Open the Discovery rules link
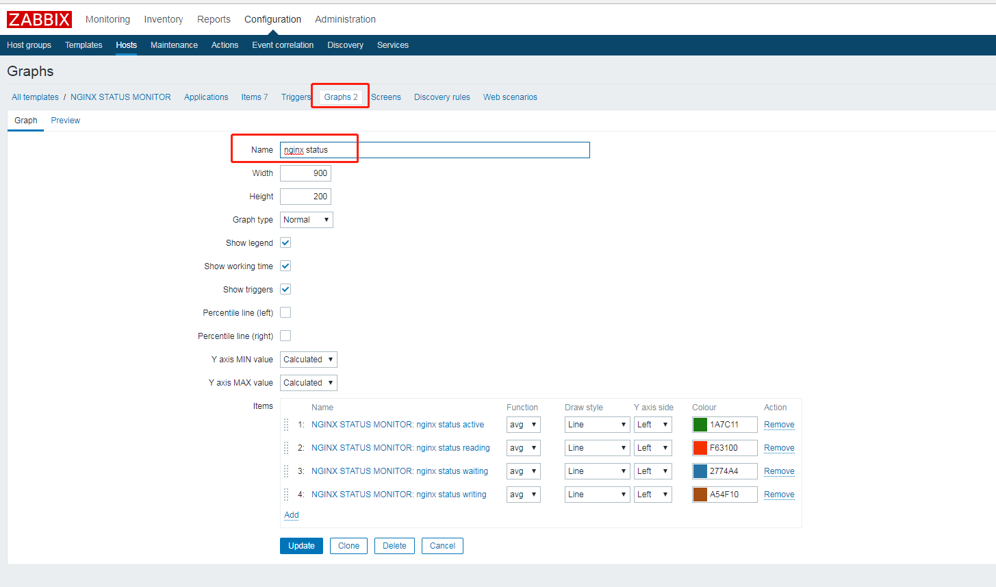 click(442, 97)
